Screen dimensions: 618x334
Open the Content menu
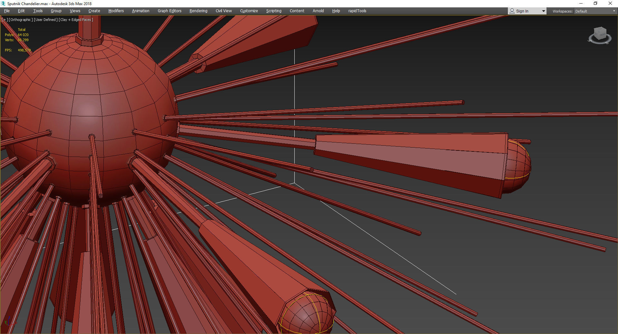tap(297, 11)
